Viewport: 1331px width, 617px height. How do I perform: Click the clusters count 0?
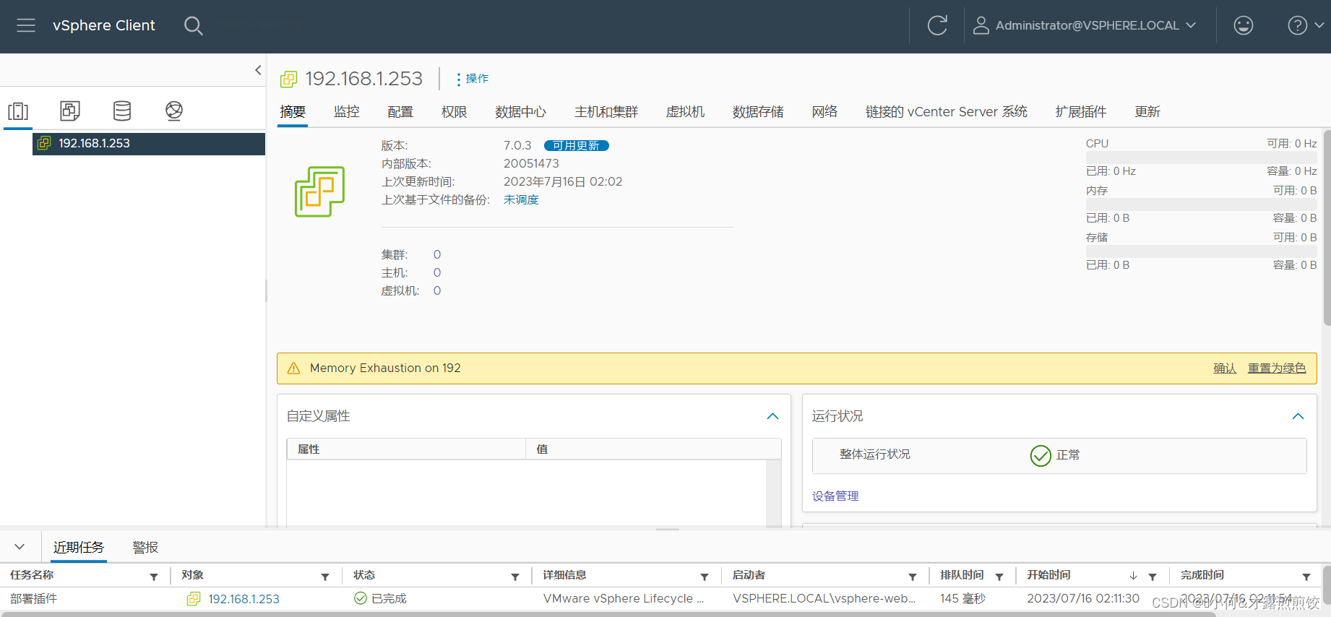437,255
